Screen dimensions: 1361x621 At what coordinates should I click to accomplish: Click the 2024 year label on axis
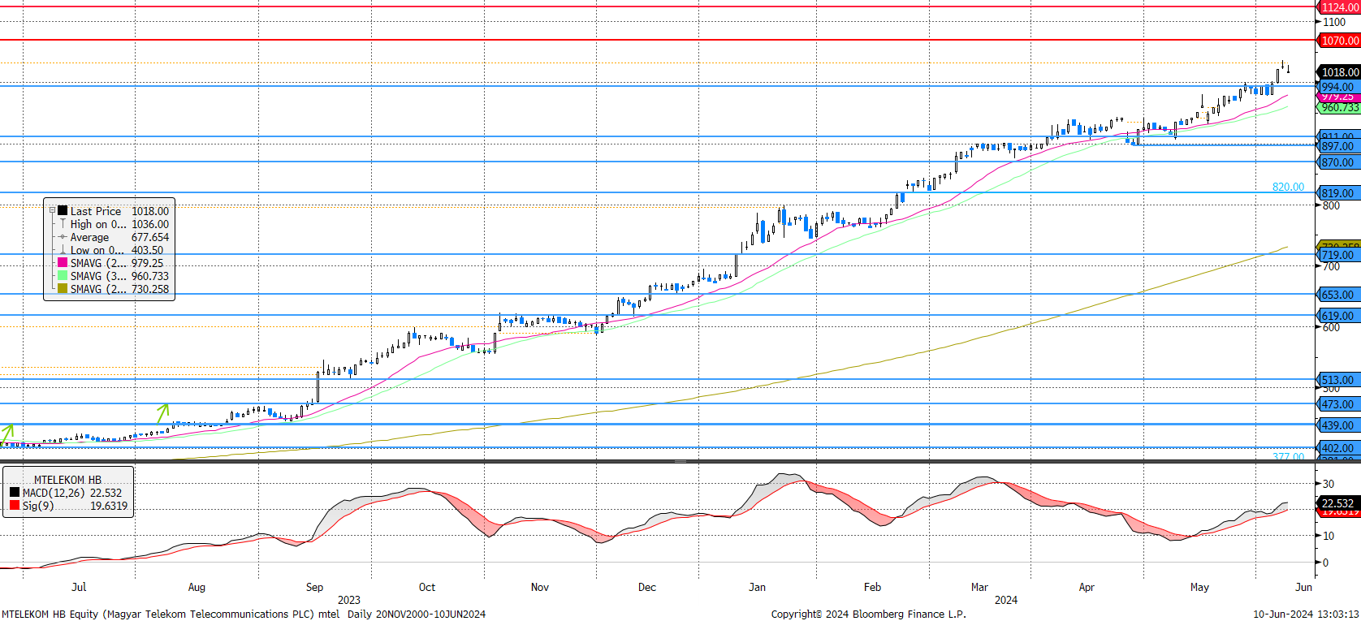(x=1006, y=600)
